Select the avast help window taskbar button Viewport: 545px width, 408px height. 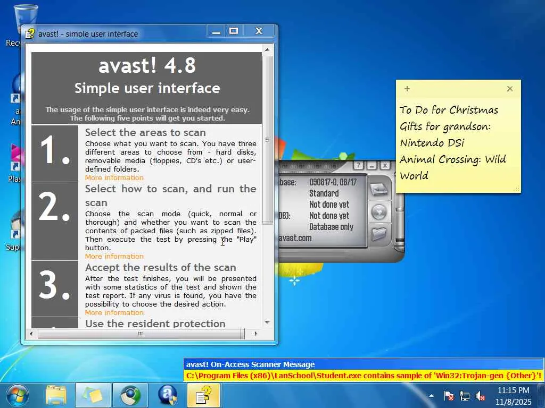pos(203,395)
